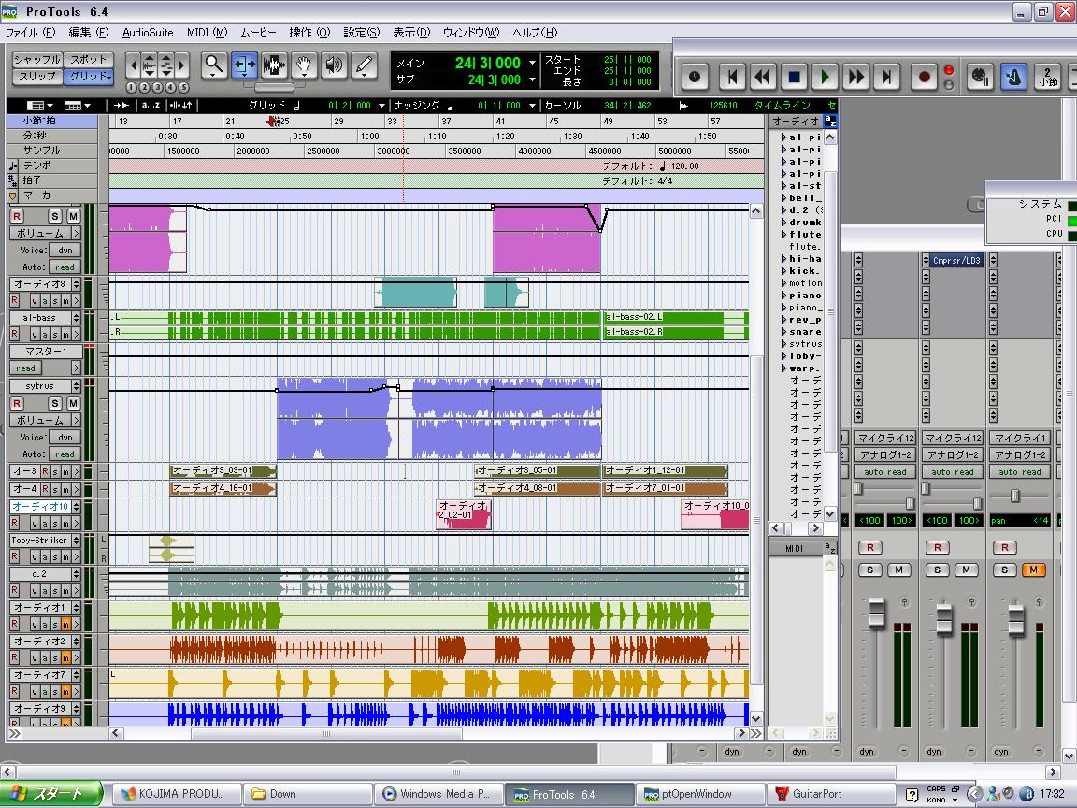1077x808 pixels.
Task: Open オーディオ8 track selector arrows
Action: coord(77,283)
